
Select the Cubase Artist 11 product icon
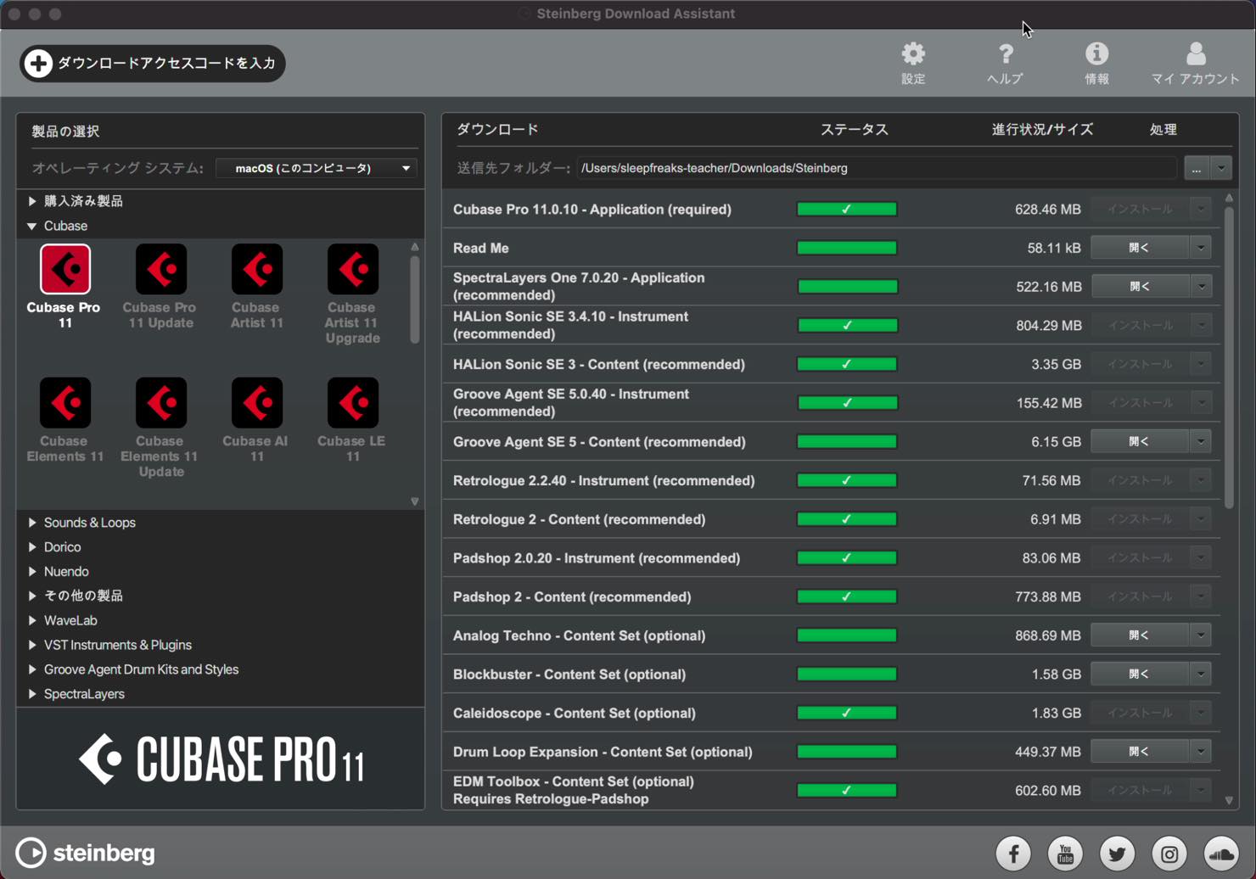coord(257,269)
